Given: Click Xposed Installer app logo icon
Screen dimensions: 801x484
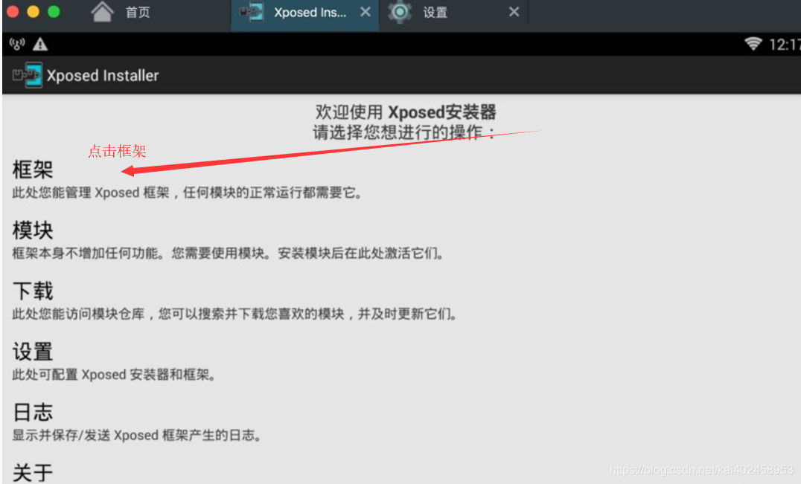Looking at the screenshot, I should 27,76.
